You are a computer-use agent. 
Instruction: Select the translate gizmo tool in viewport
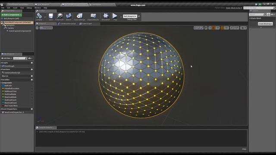(x=195, y=28)
